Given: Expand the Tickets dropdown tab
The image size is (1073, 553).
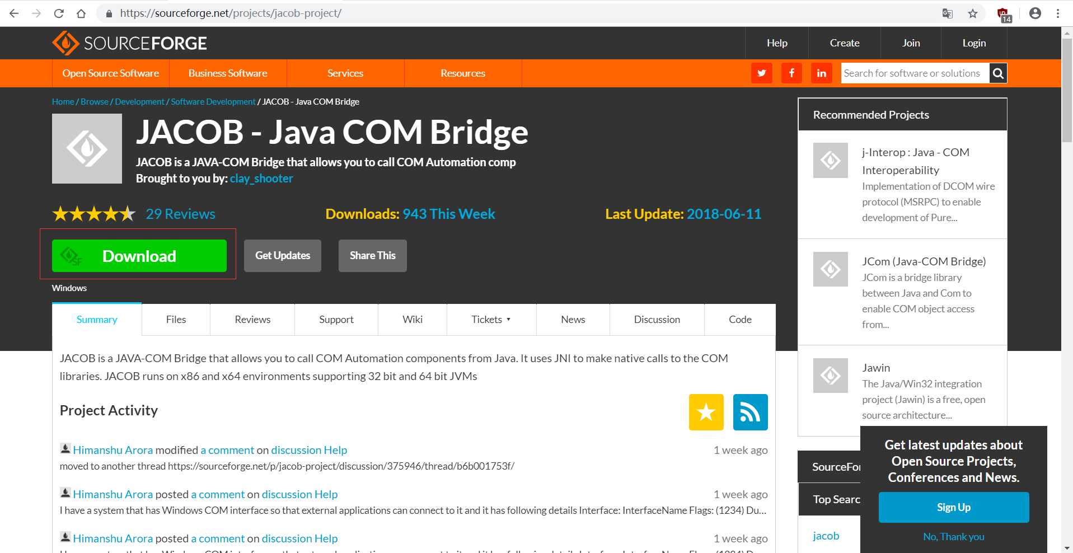Looking at the screenshot, I should click(x=491, y=320).
